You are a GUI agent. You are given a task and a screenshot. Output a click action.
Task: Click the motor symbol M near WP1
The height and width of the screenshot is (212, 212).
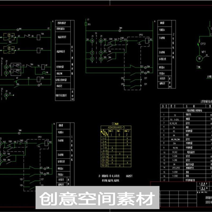[200, 58]
